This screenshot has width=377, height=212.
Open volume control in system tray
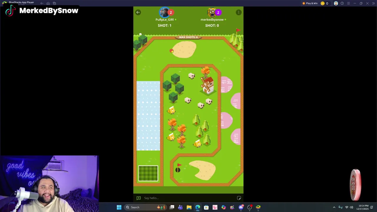[351, 207]
